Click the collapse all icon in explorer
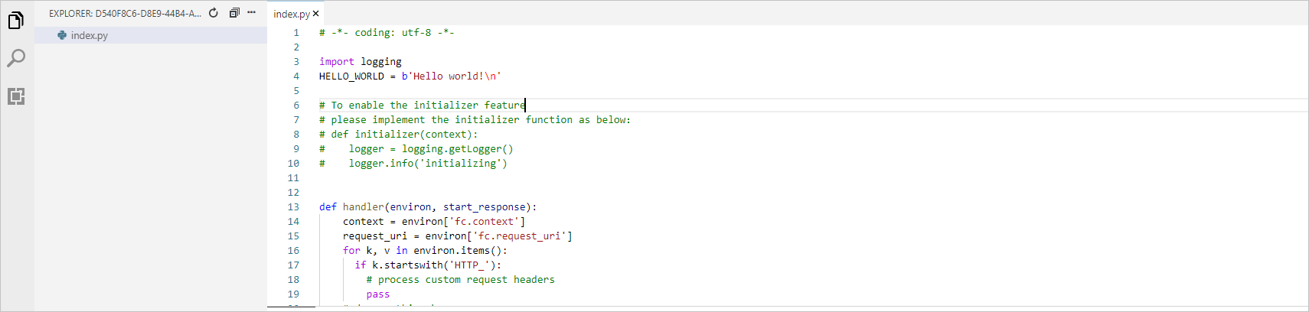Screen dimensions: 1309x312 [234, 13]
